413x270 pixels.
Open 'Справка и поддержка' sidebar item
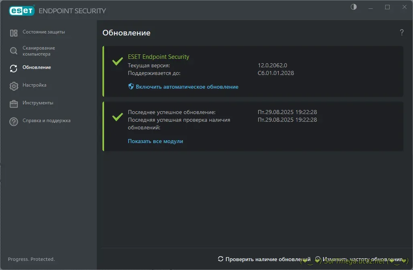[x=46, y=120]
